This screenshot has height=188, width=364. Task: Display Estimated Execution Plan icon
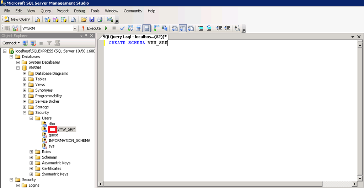[130, 28]
